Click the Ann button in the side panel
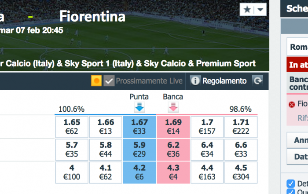 (297, 140)
